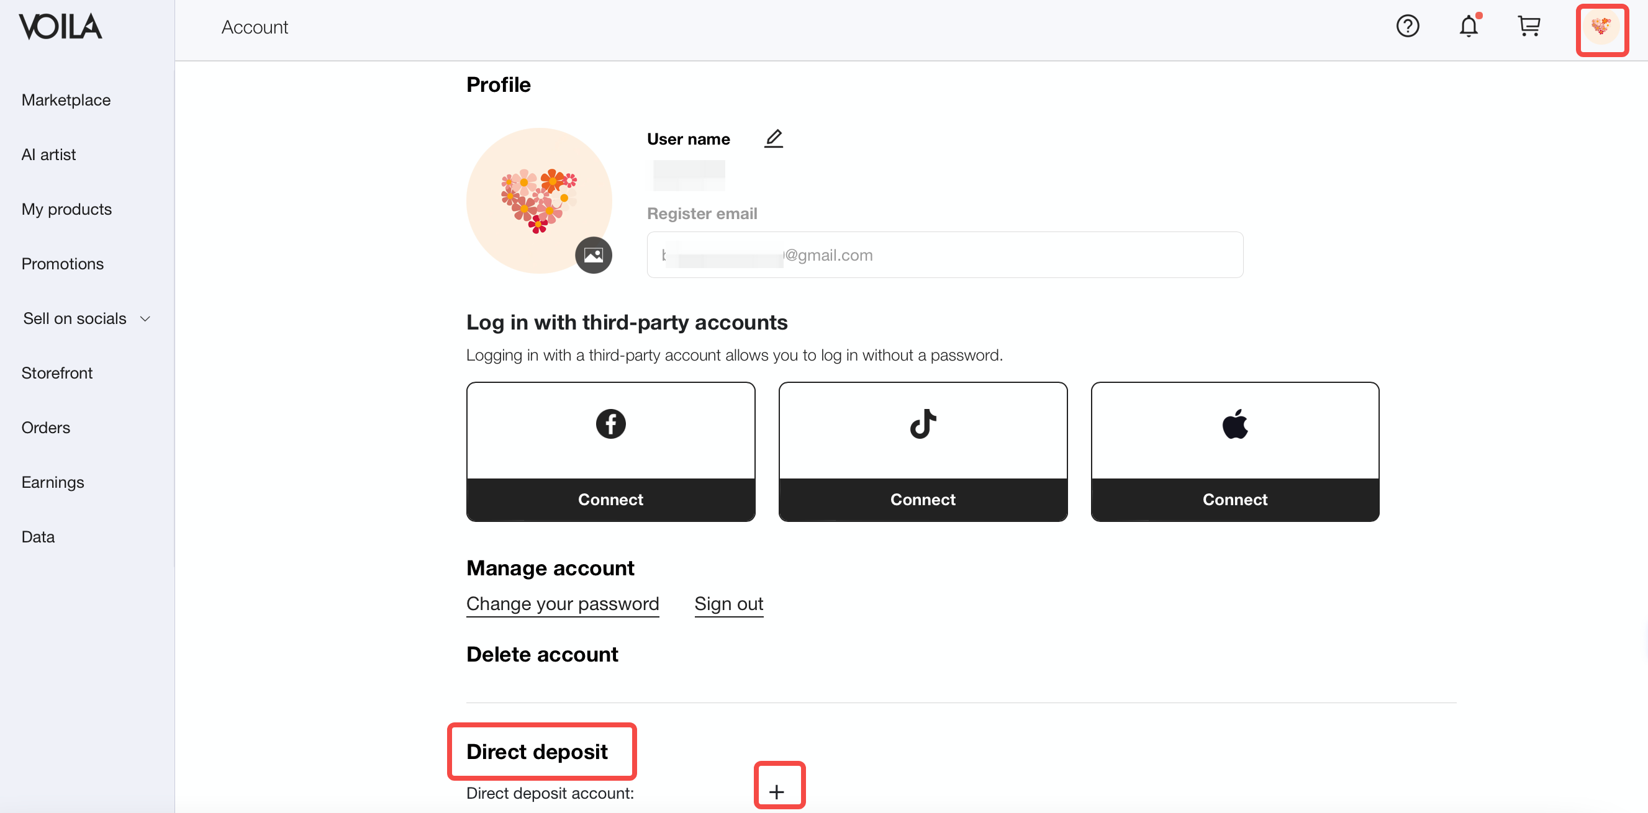Connect Apple account

(x=1234, y=499)
